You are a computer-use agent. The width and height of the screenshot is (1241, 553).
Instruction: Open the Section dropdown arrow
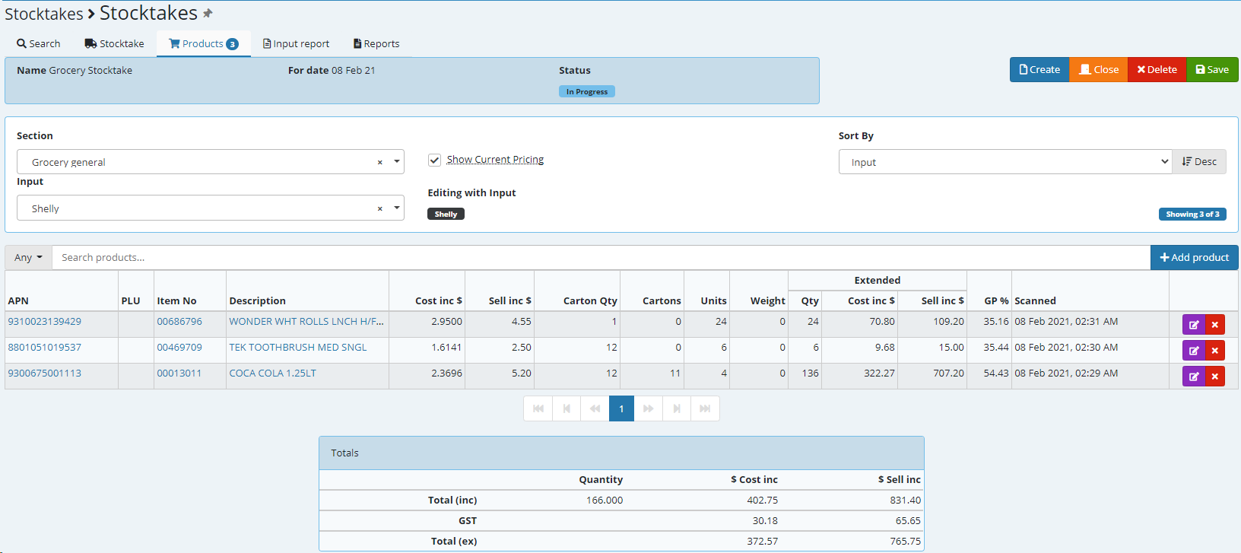click(x=397, y=161)
